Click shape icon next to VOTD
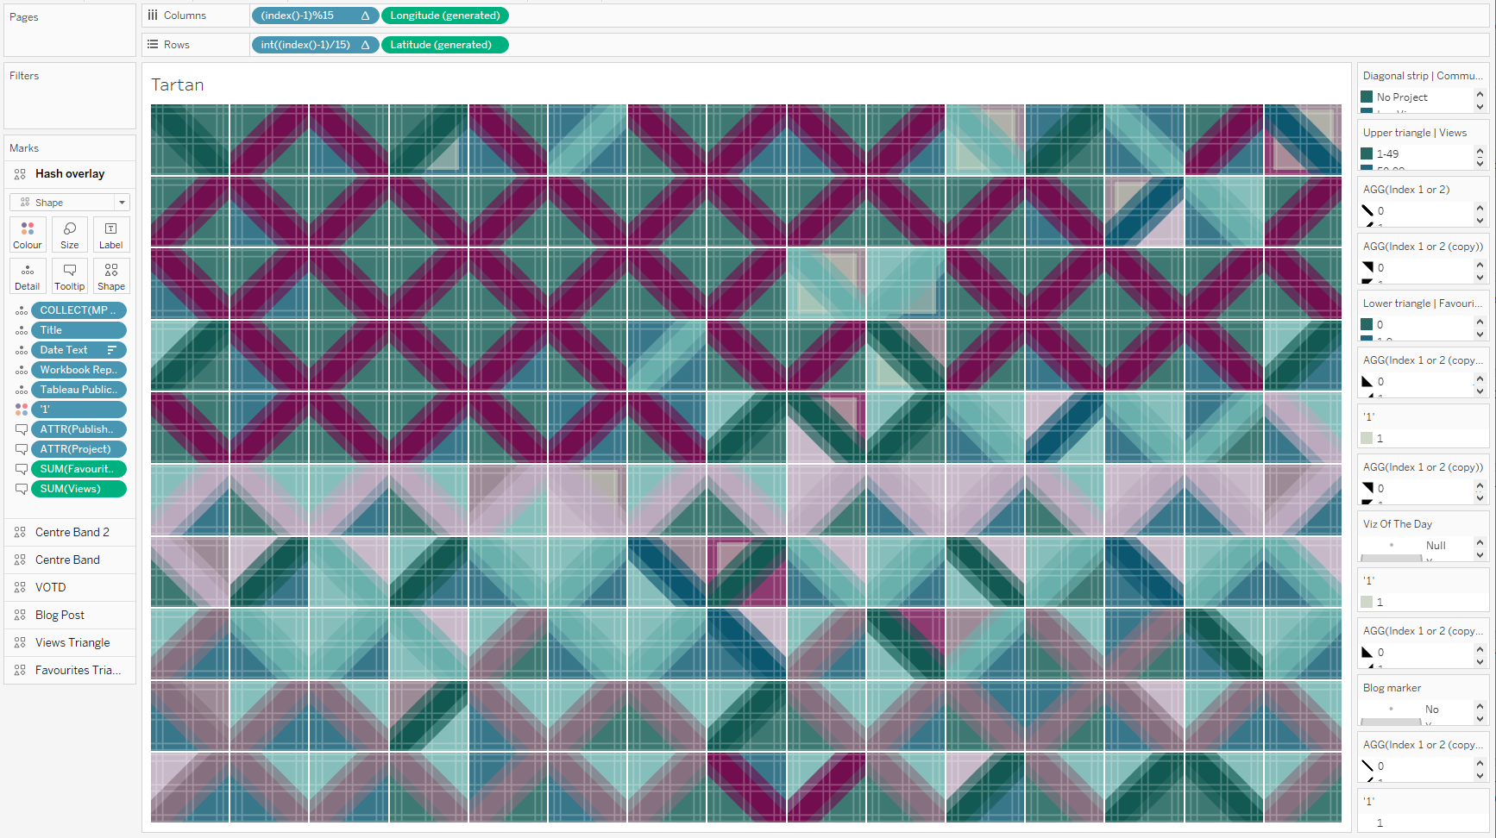 click(20, 588)
